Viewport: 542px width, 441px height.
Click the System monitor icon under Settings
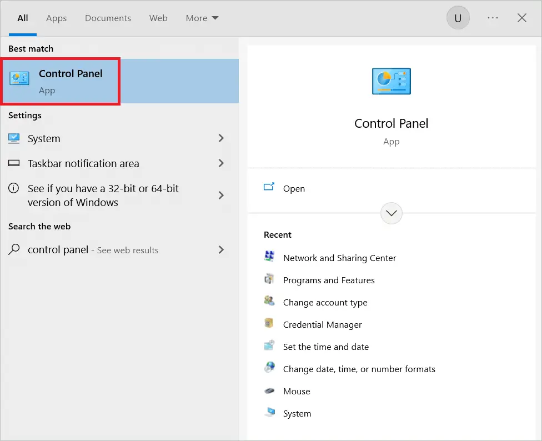(14, 139)
